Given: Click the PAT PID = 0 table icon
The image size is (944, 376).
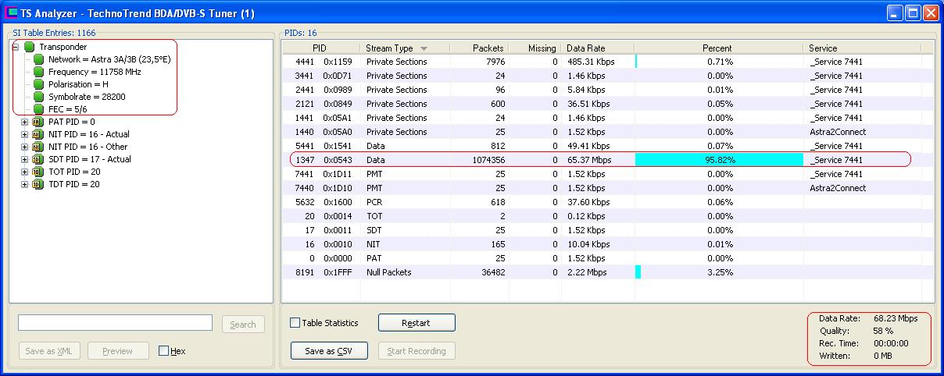Looking at the screenshot, I should (x=37, y=122).
